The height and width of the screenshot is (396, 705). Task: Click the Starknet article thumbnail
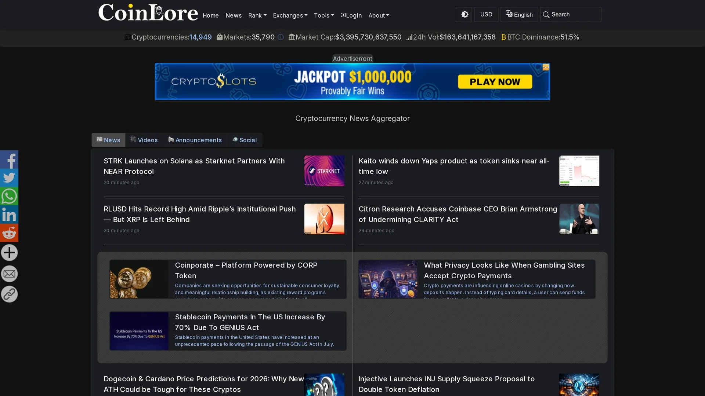coord(324,171)
